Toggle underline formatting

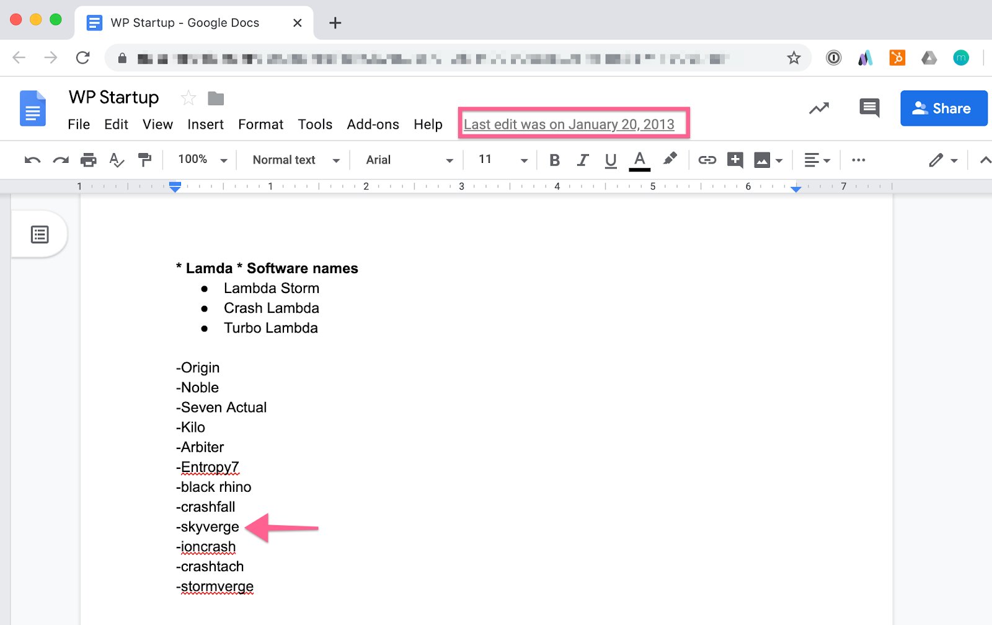coord(611,160)
